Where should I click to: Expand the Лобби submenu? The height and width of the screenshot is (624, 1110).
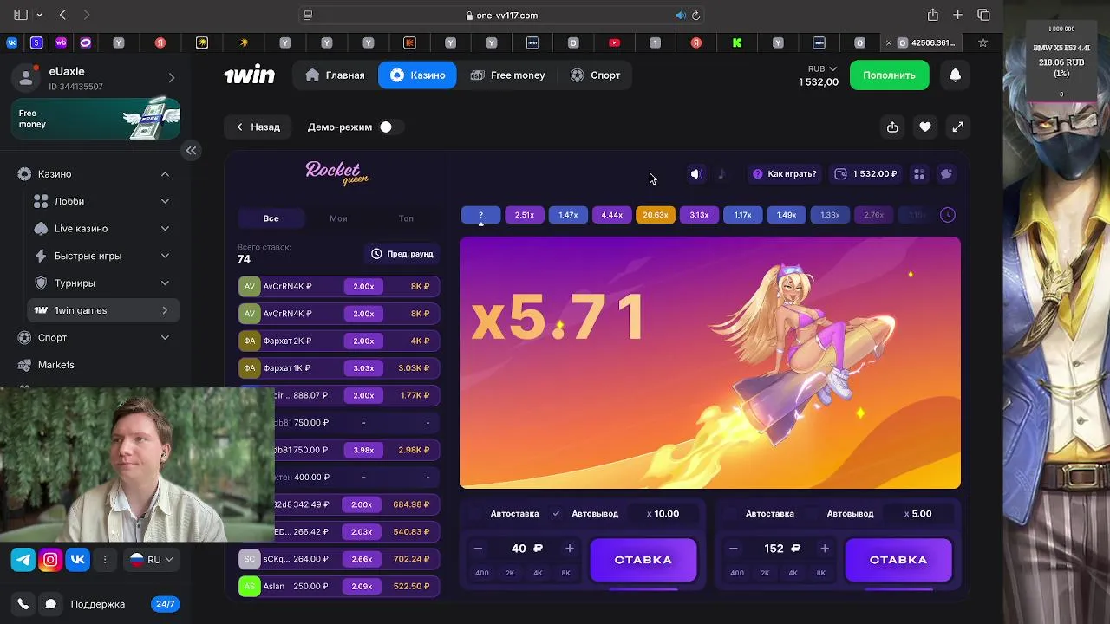(165, 201)
